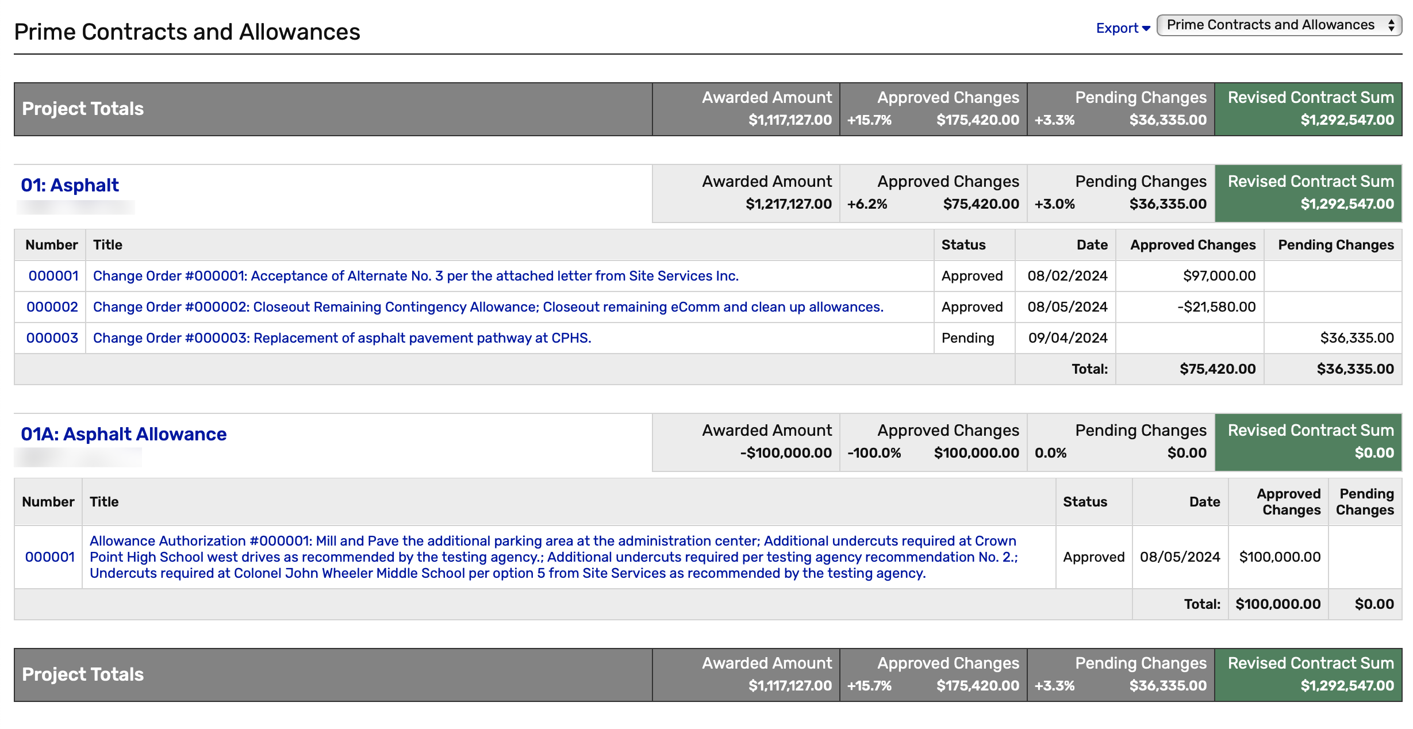This screenshot has height=729, width=1413.
Task: Click top Project Totals Revised Contract Sum cell
Action: pos(1308,109)
